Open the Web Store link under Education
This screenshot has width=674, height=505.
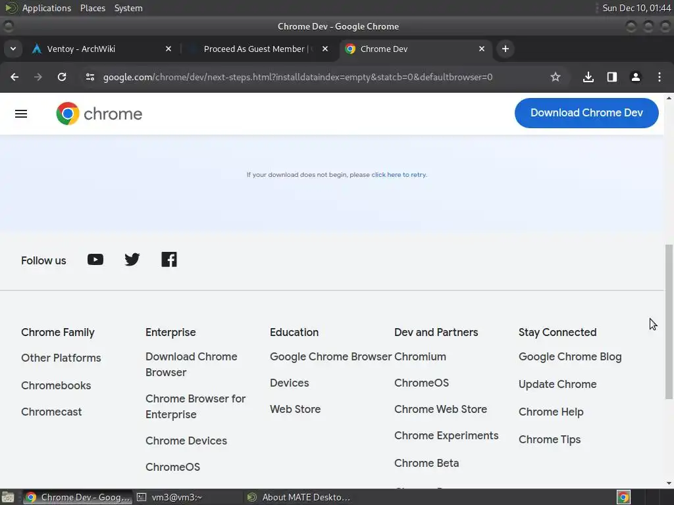point(296,409)
